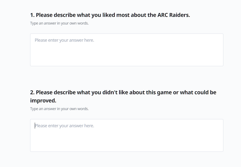Image resolution: width=241 pixels, height=167 pixels.
Task: Click helper text under question 2
Action: pyautogui.click(x=59, y=109)
